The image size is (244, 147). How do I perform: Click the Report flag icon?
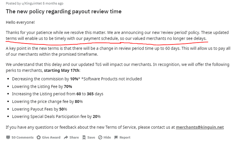(116, 137)
